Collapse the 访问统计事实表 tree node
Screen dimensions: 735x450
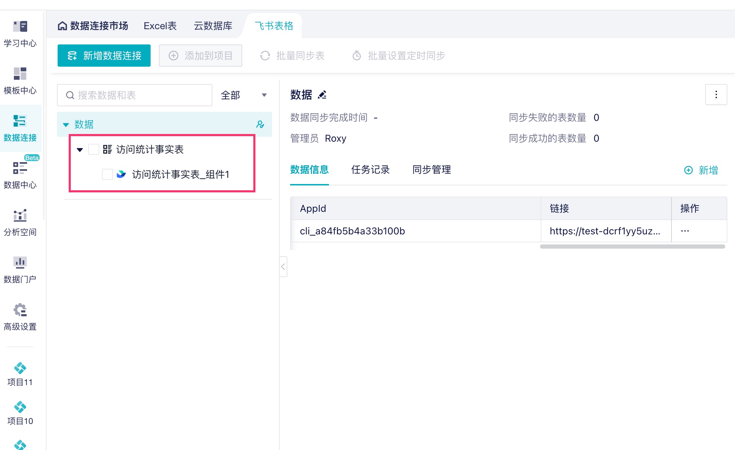tap(80, 150)
